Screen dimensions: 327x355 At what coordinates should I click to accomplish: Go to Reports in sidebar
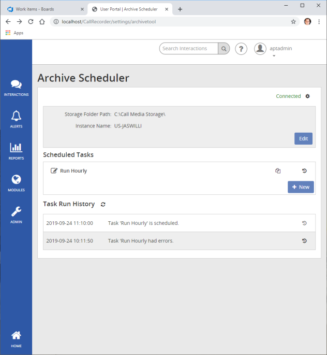[16, 150]
